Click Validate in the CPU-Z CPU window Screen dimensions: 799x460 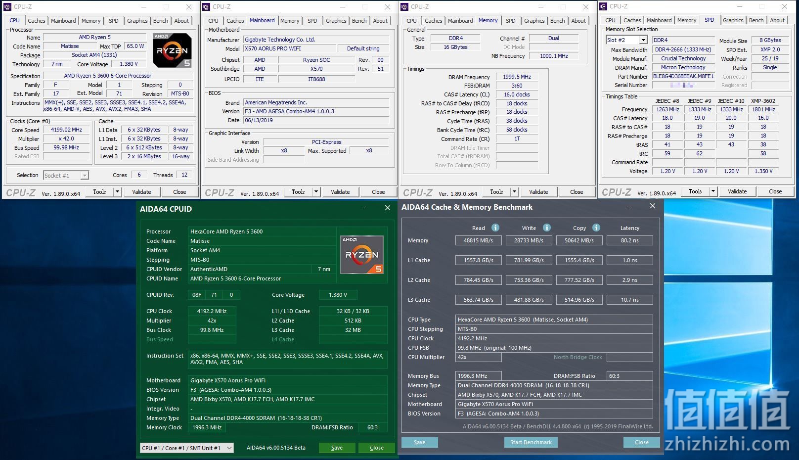141,192
